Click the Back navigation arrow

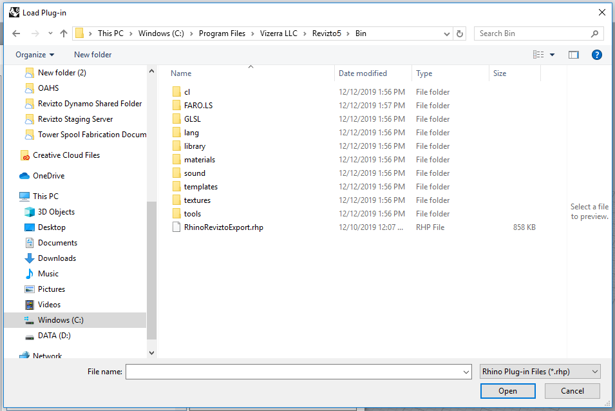point(16,33)
